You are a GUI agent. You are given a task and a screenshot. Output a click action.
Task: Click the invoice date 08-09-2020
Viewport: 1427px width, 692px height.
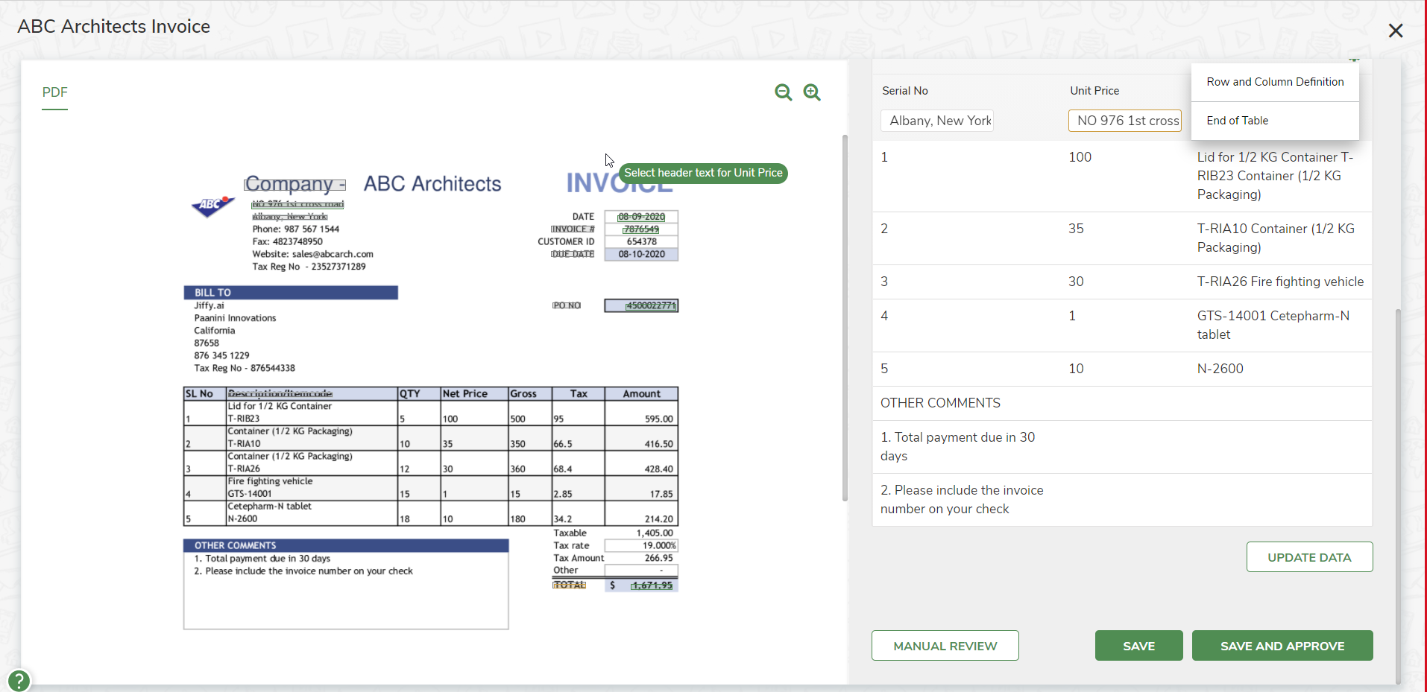tap(641, 217)
